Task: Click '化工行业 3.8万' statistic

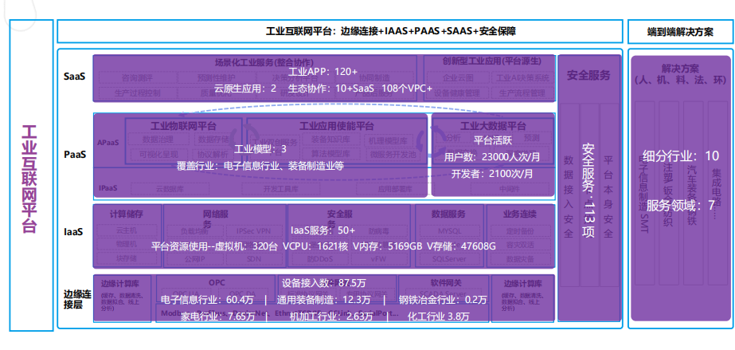Action: (438, 317)
